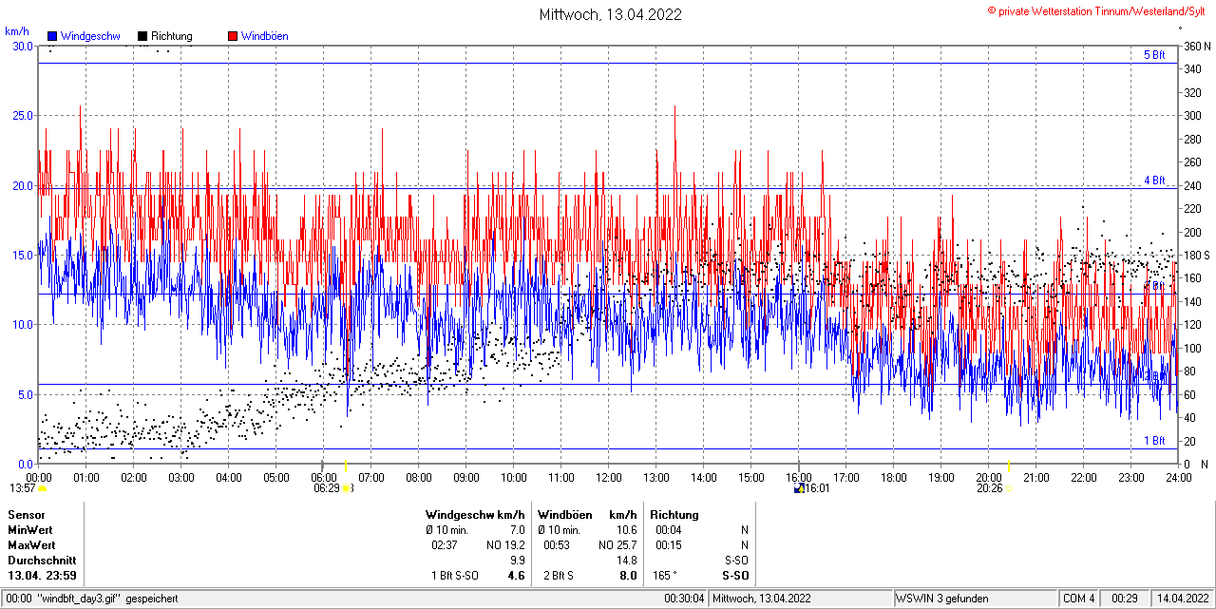Click the 1 Bft line label

(x=1154, y=441)
